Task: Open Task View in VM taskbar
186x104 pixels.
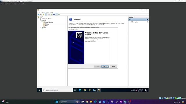Action: [x=75, y=90]
